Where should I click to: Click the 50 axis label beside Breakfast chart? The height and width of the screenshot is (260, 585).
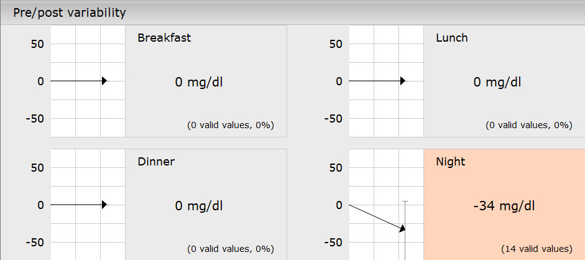[x=39, y=44]
